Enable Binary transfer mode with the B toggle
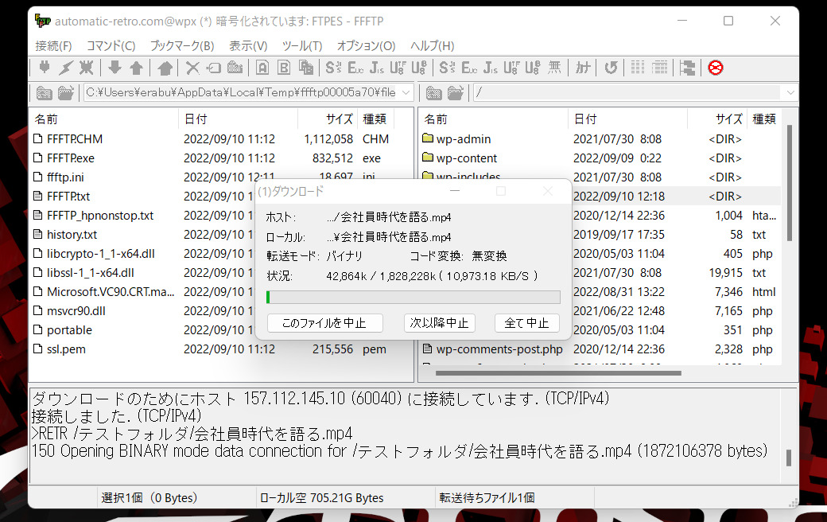This screenshot has height=522, width=827. (283, 68)
